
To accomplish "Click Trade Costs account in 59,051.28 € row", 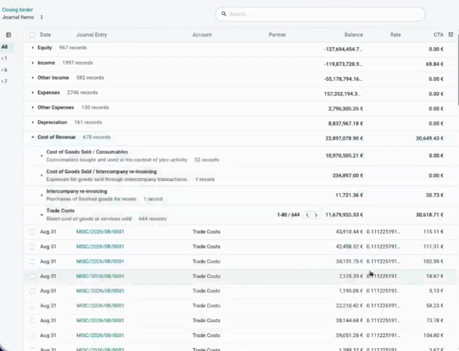I will (207, 336).
